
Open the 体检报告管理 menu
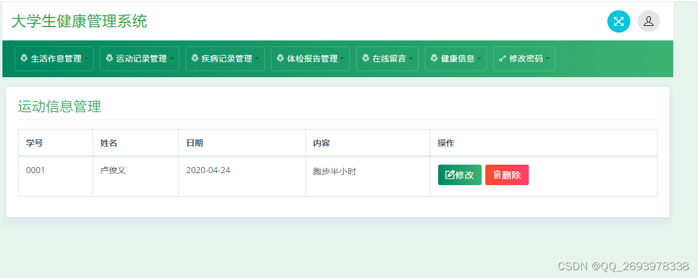point(310,58)
